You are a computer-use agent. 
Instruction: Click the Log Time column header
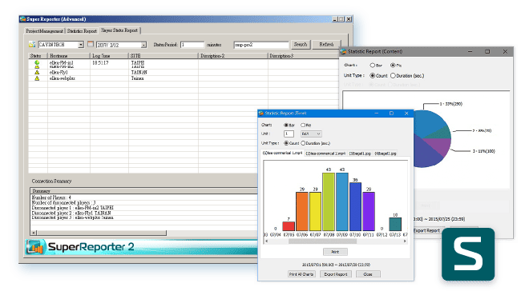click(109, 56)
